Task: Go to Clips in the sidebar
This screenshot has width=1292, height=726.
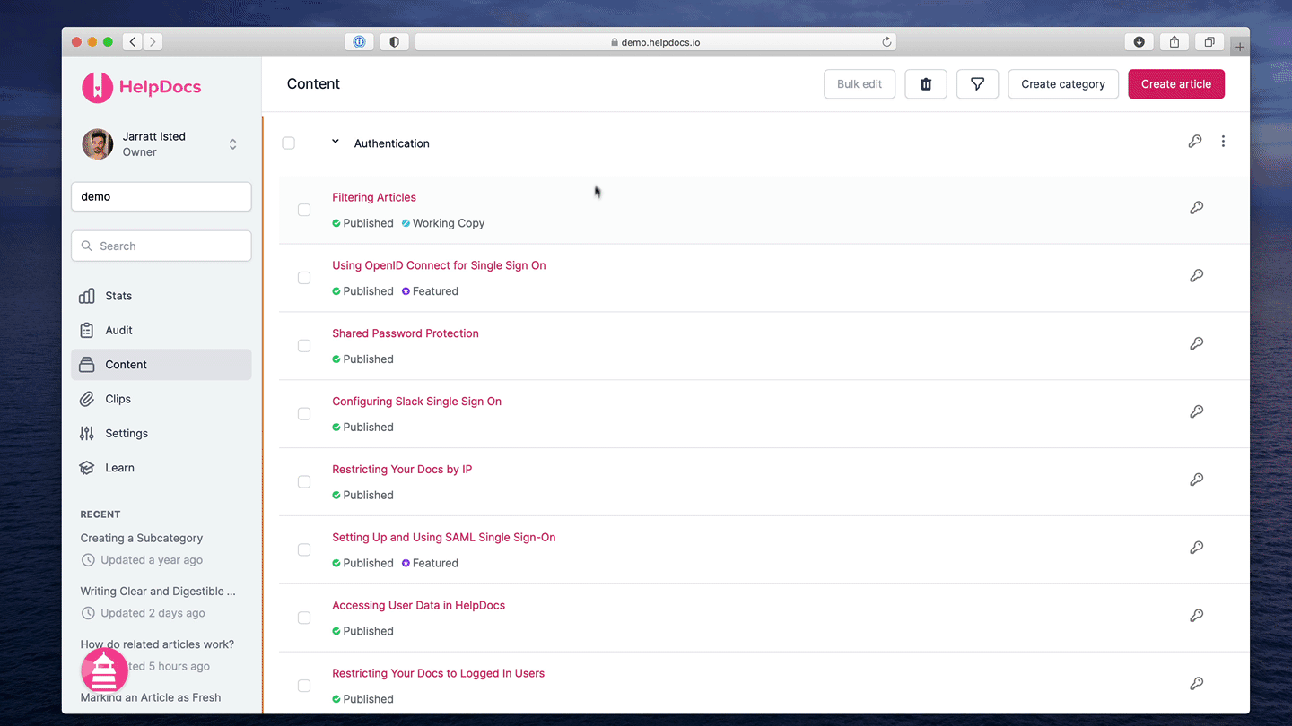Action: pos(161,399)
